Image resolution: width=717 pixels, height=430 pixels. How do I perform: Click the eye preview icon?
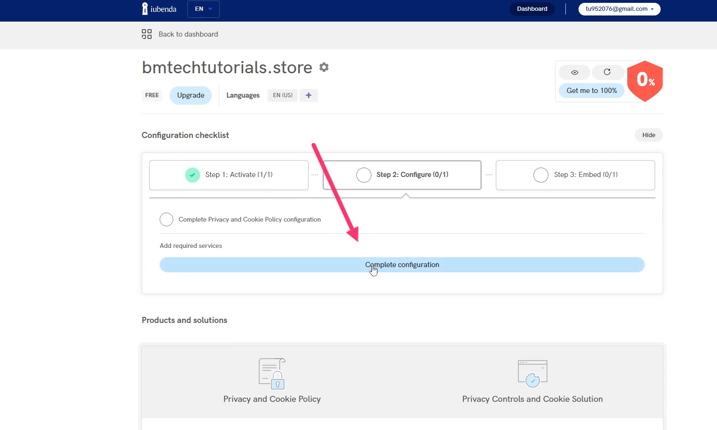click(x=574, y=72)
